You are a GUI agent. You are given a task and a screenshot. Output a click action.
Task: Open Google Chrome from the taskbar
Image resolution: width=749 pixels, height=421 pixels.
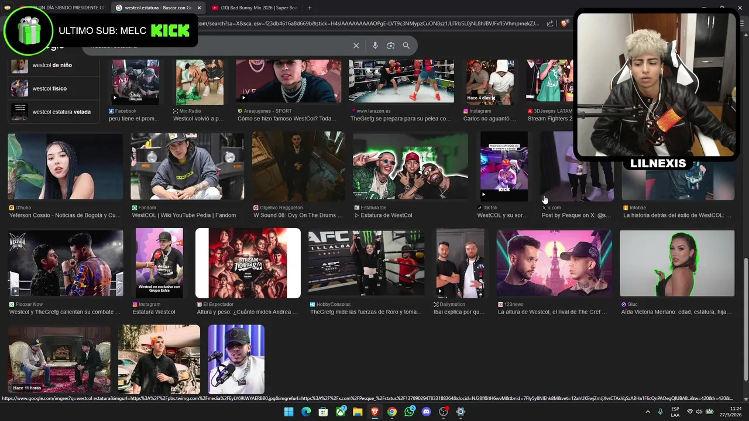click(392, 412)
